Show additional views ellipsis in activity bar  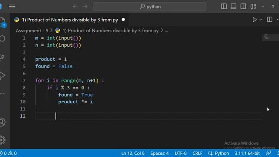point(2,94)
